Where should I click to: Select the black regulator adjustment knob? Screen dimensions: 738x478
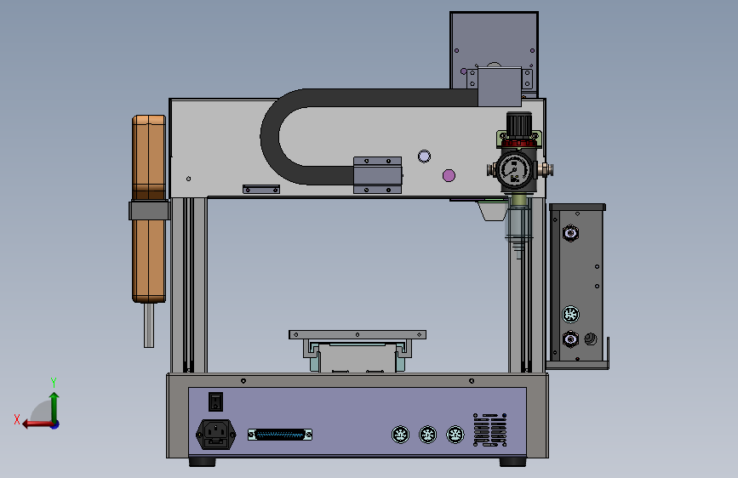pyautogui.click(x=519, y=125)
